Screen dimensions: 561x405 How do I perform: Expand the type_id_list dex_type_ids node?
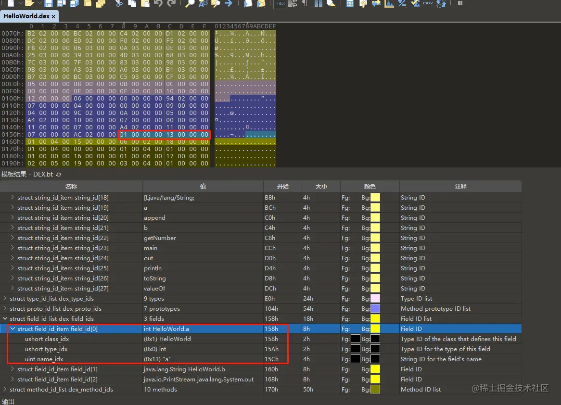5,298
